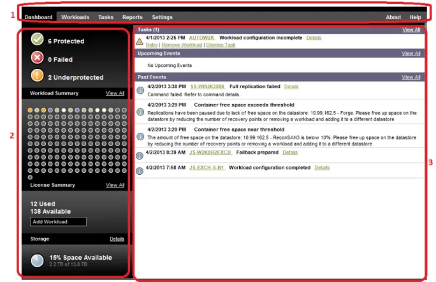Open Storage Details link

117,239
